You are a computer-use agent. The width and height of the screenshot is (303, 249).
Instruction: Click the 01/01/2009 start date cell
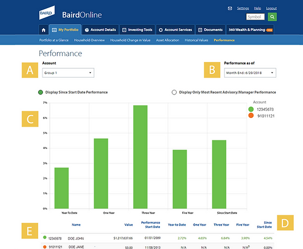152,238
